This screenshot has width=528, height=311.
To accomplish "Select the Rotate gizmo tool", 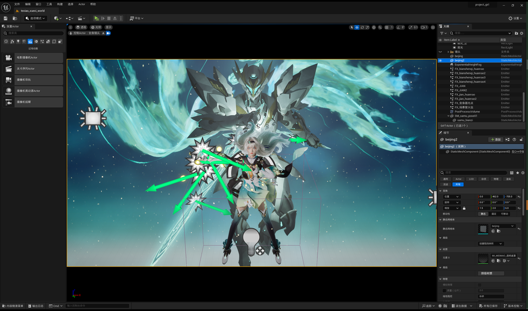I will coord(362,27).
